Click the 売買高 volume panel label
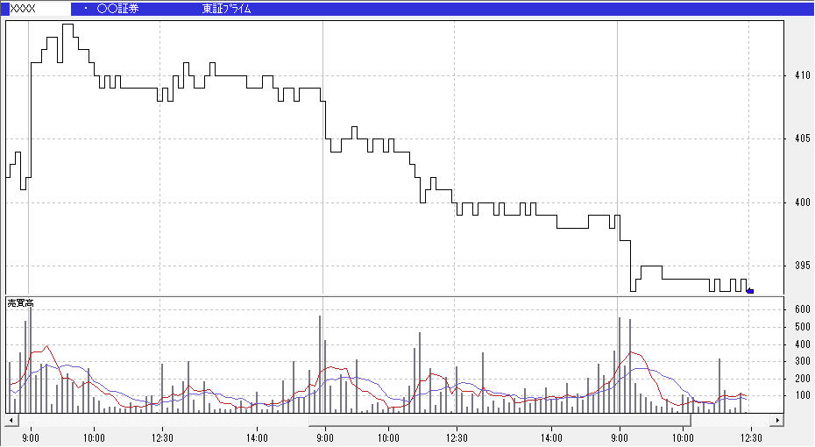This screenshot has height=447, width=815. tap(21, 303)
